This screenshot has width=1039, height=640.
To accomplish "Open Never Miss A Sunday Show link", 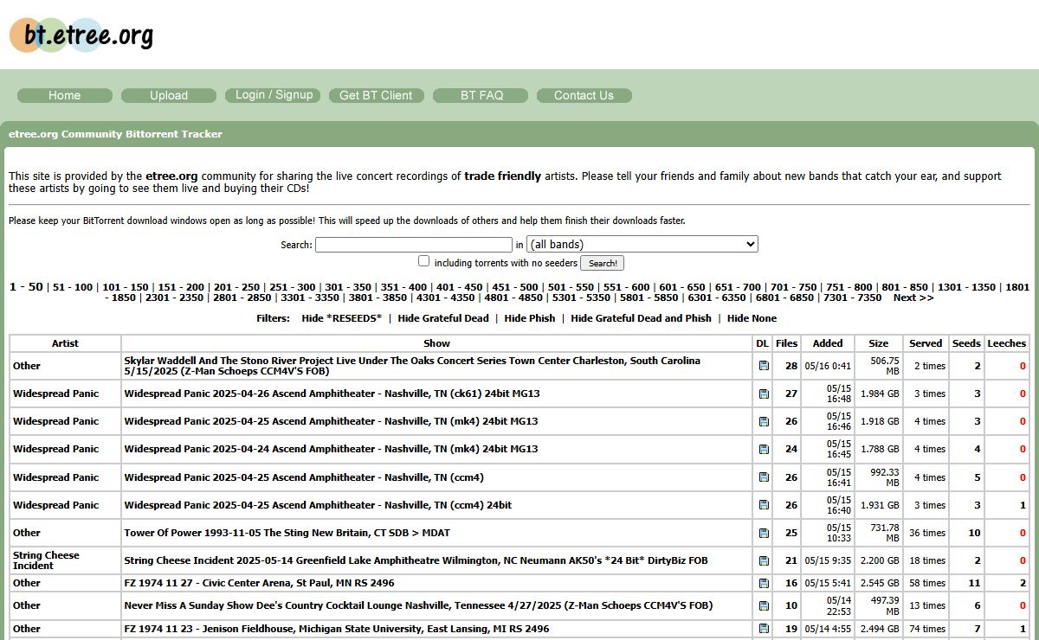I will (418, 605).
